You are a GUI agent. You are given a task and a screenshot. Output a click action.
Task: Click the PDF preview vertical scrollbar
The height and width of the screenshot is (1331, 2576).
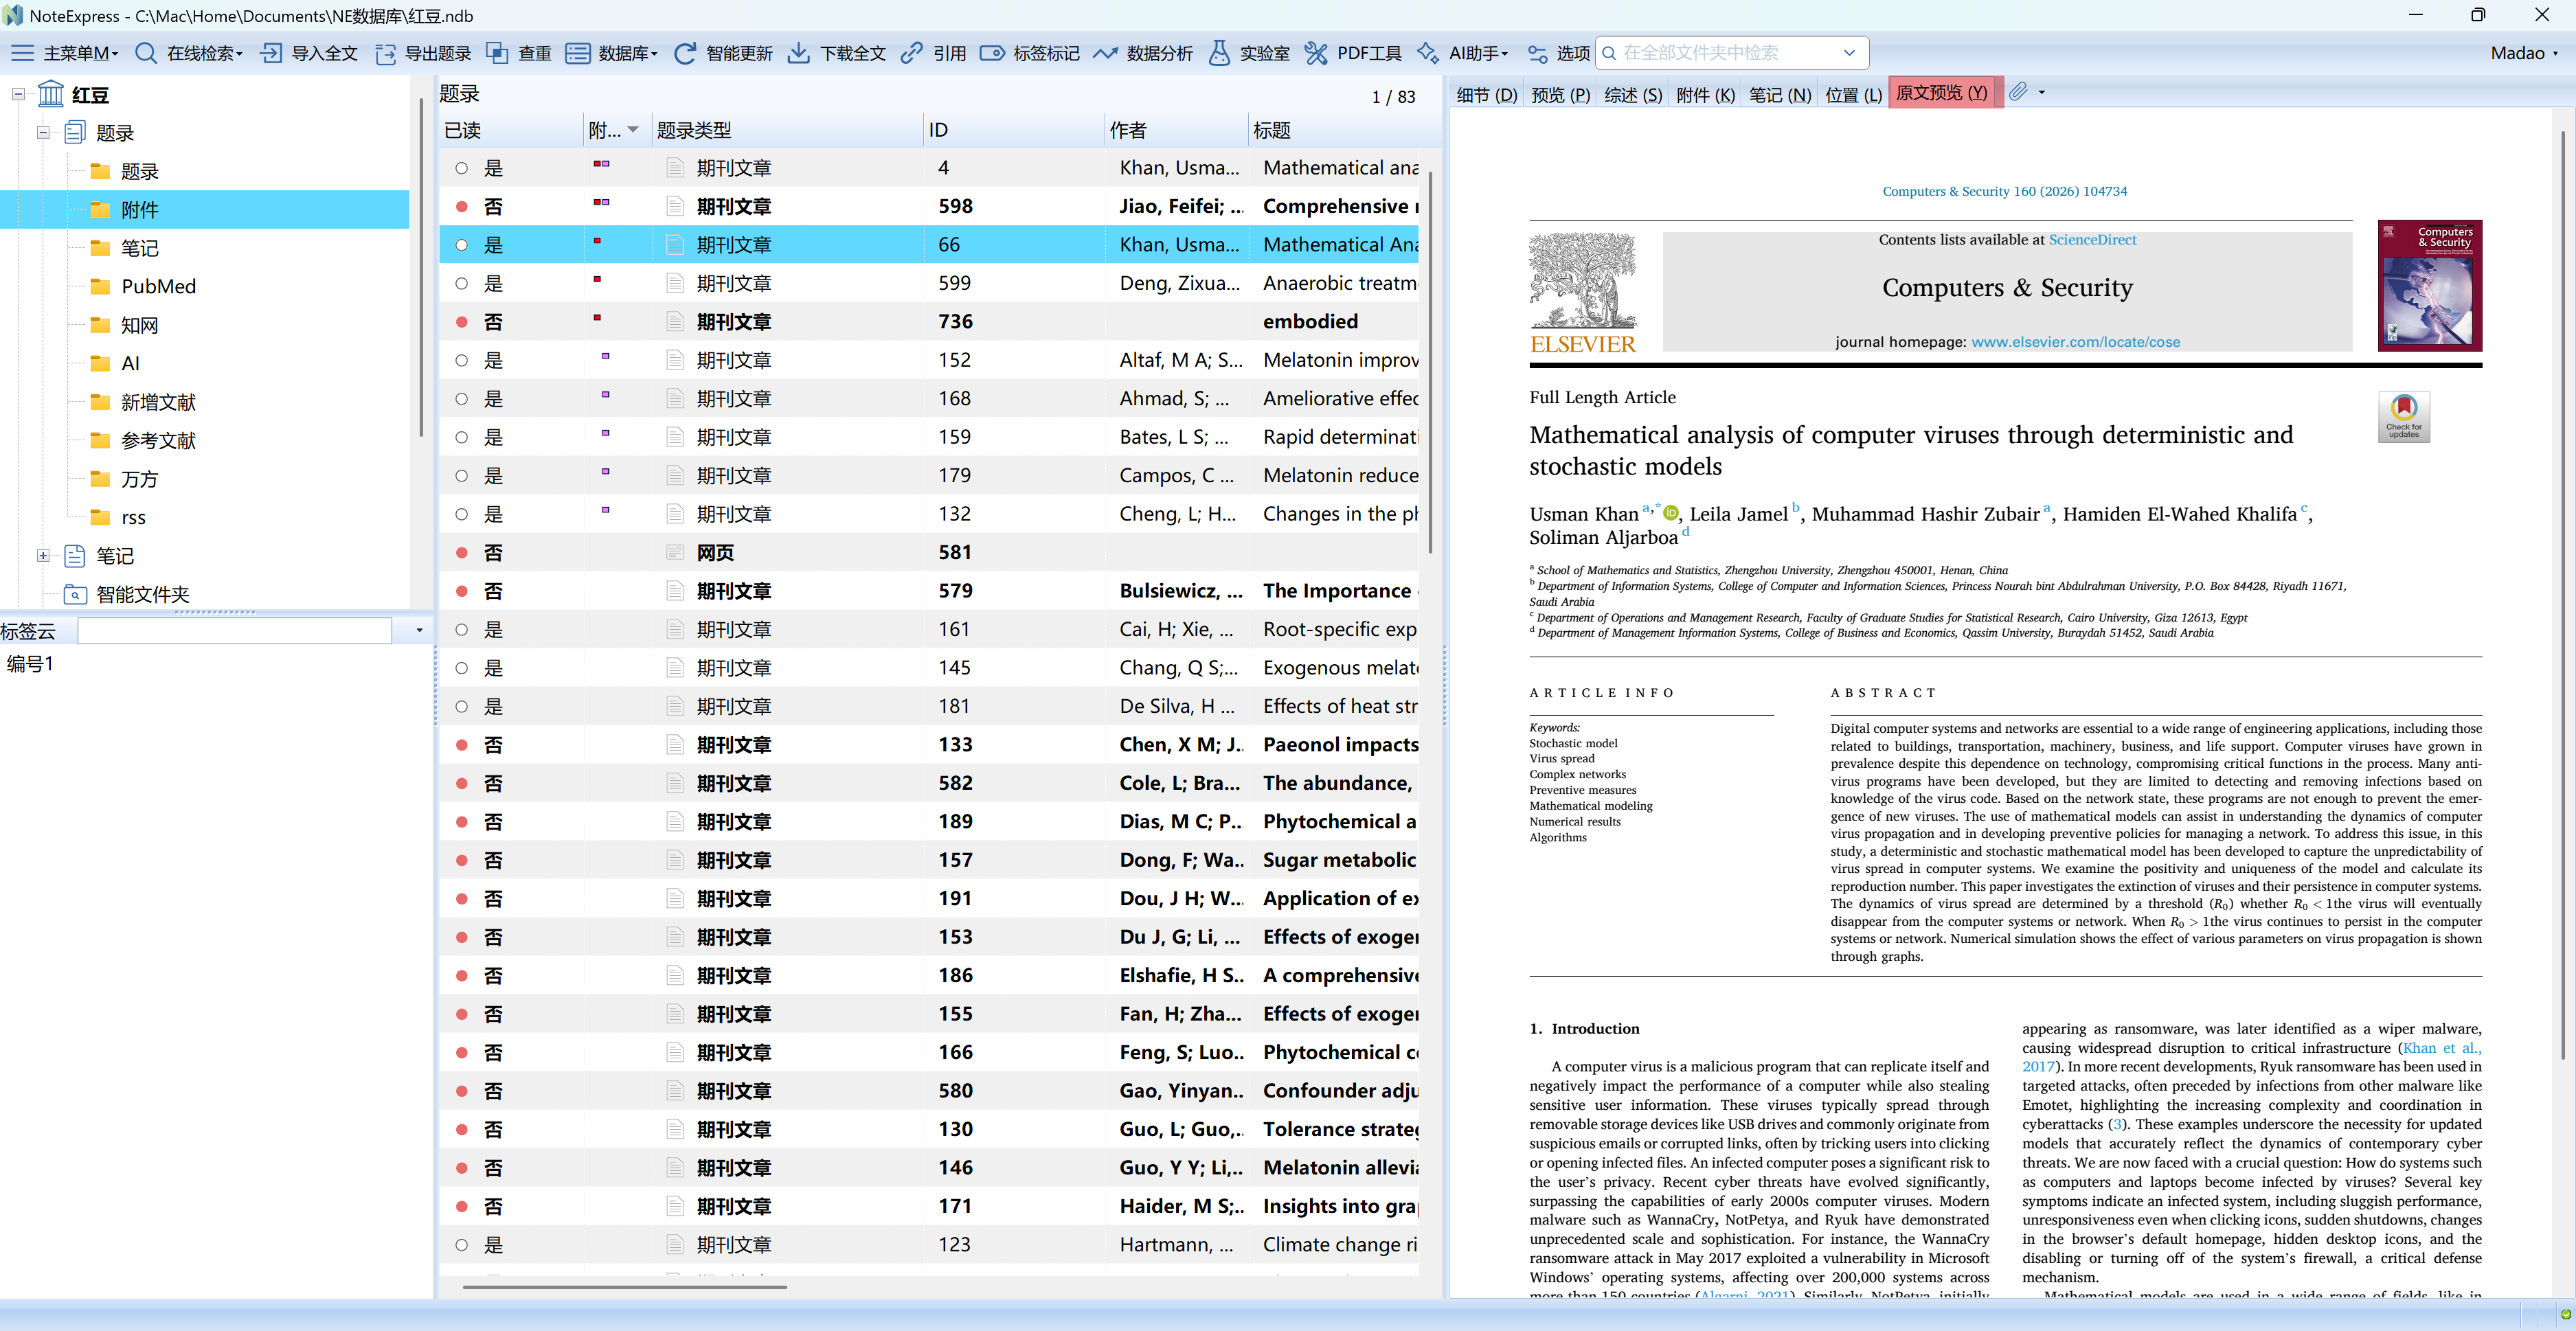(2562, 595)
